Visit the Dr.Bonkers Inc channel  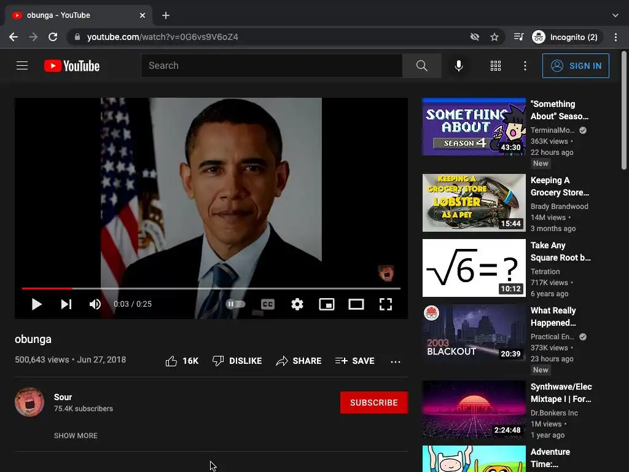554,413
